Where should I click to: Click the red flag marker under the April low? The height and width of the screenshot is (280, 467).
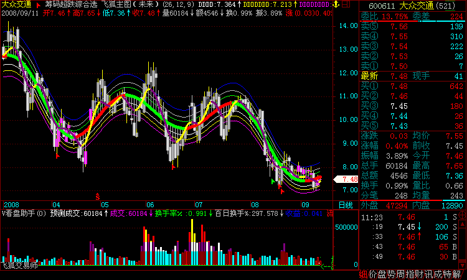58,156
